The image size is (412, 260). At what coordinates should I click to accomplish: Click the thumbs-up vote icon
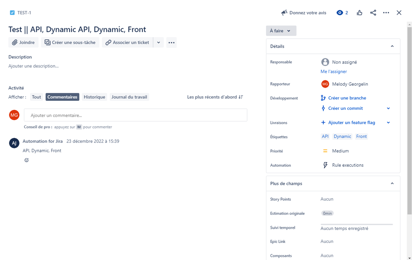point(360,13)
